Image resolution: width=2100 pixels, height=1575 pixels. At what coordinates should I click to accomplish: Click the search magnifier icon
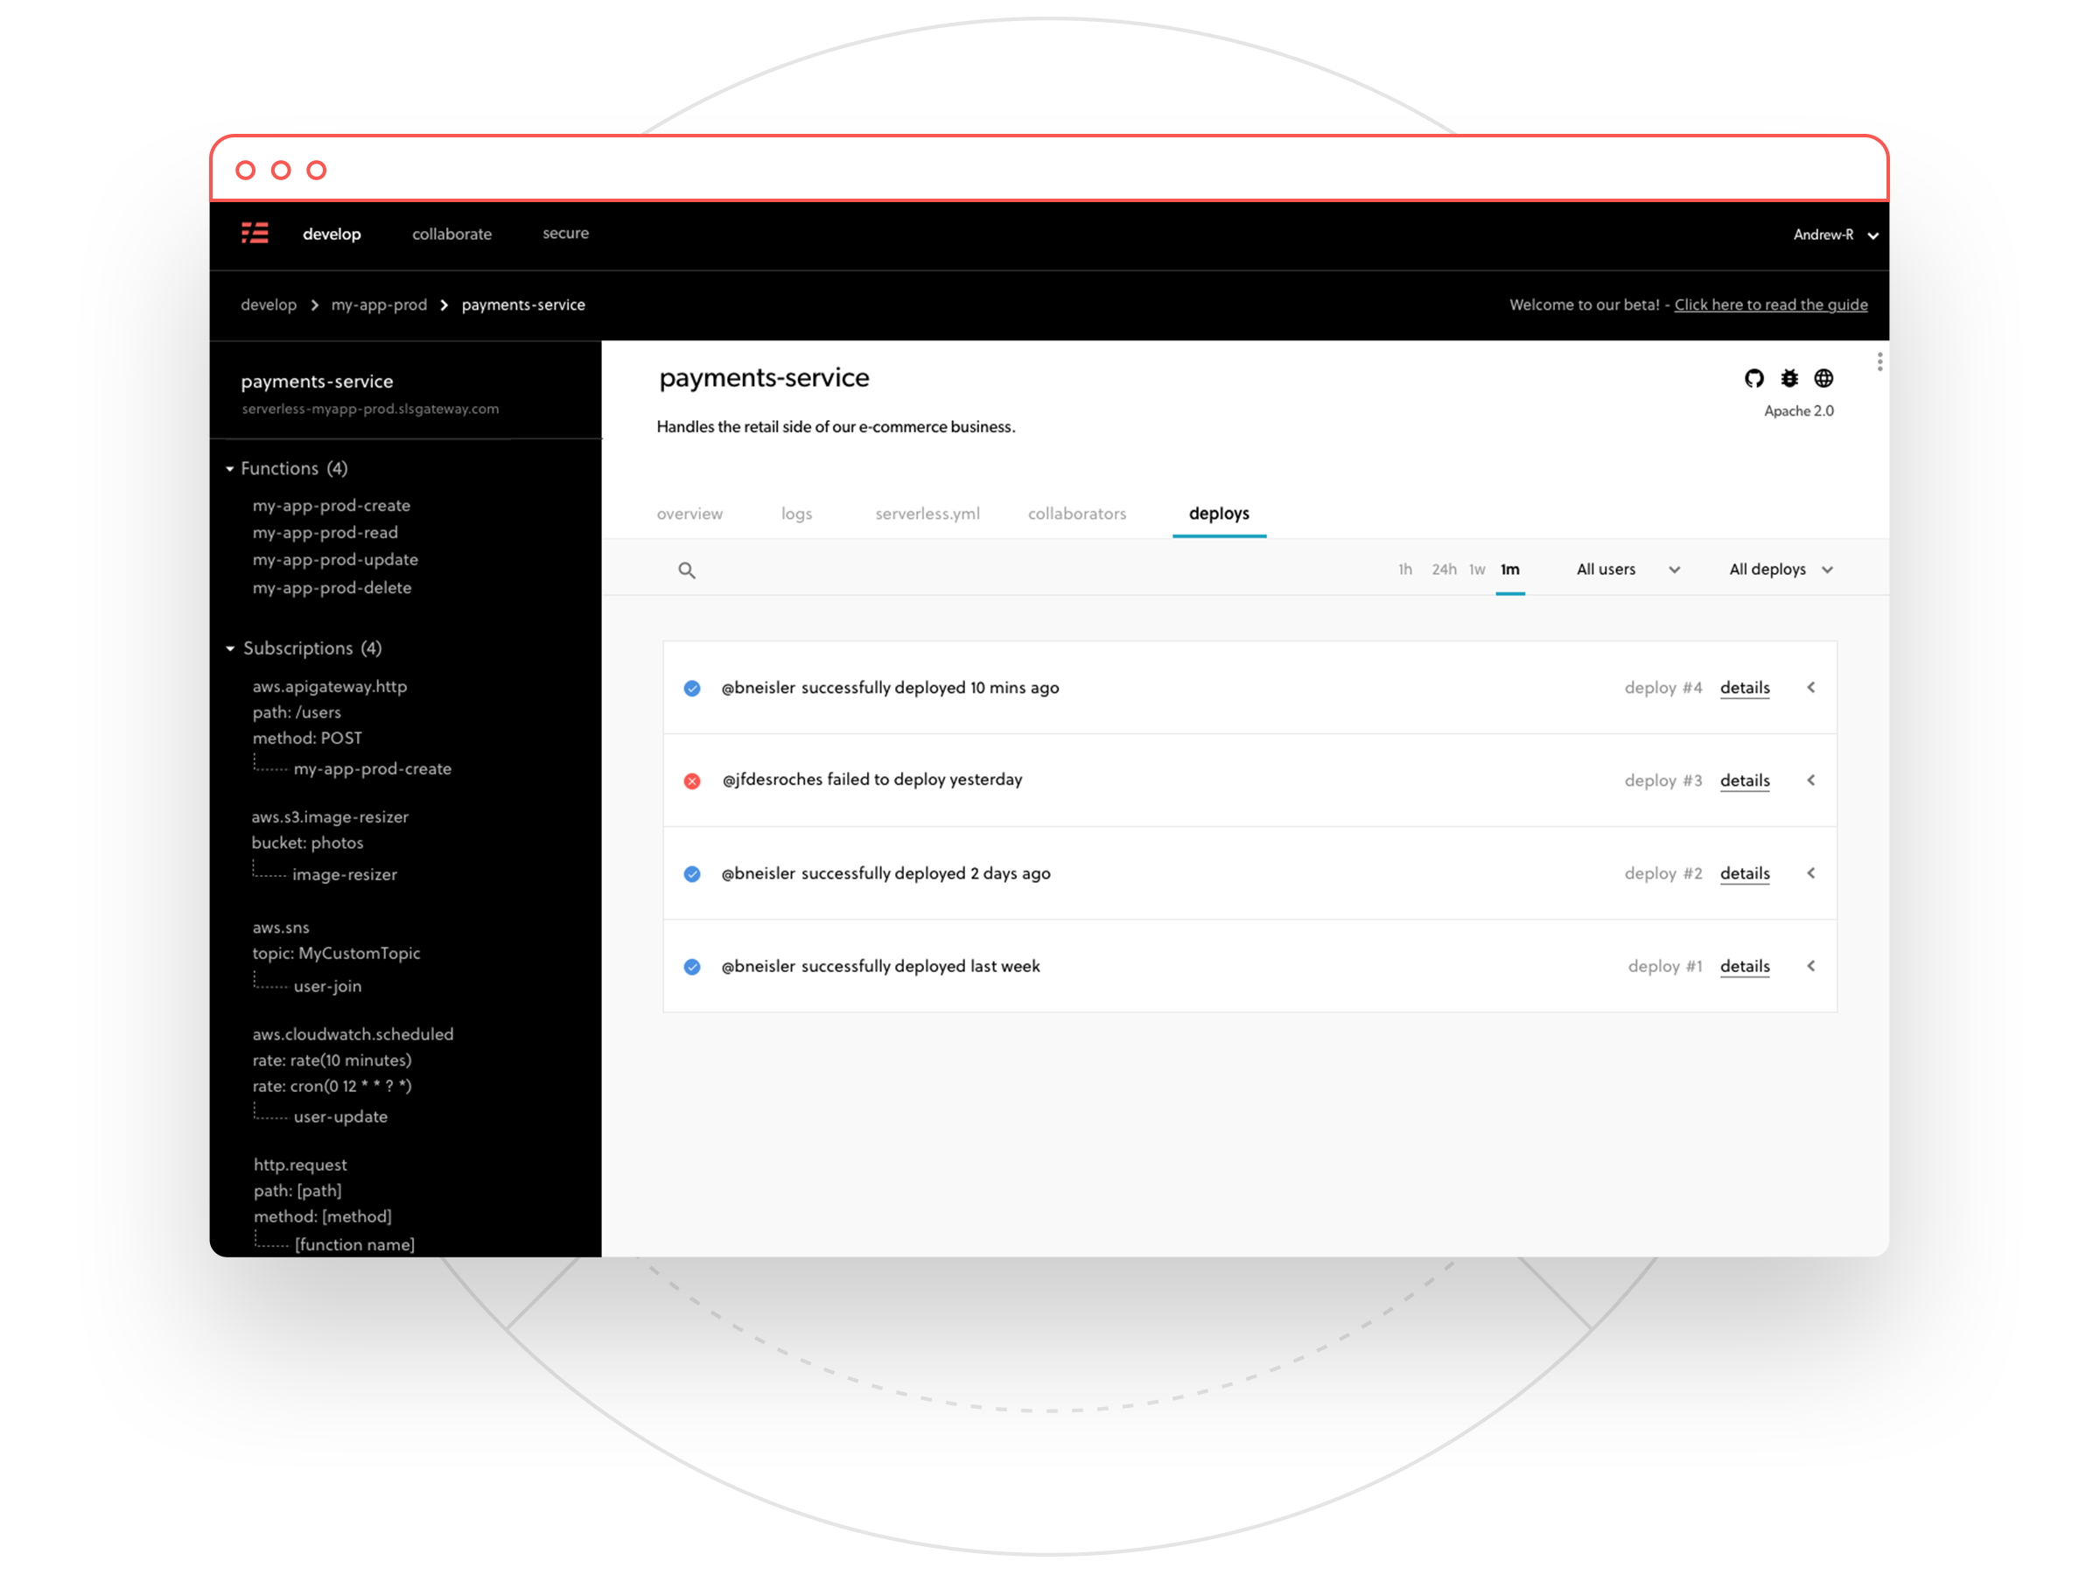point(686,570)
